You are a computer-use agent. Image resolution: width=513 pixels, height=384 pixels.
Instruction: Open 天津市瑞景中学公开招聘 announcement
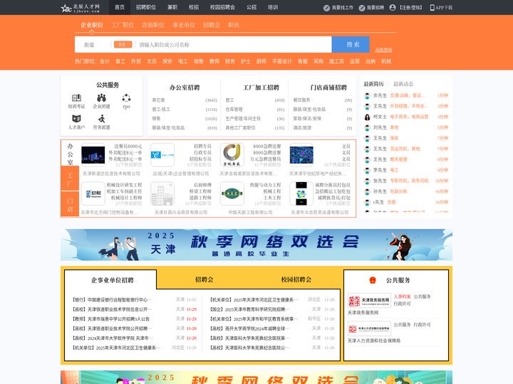pyautogui.click(x=110, y=319)
